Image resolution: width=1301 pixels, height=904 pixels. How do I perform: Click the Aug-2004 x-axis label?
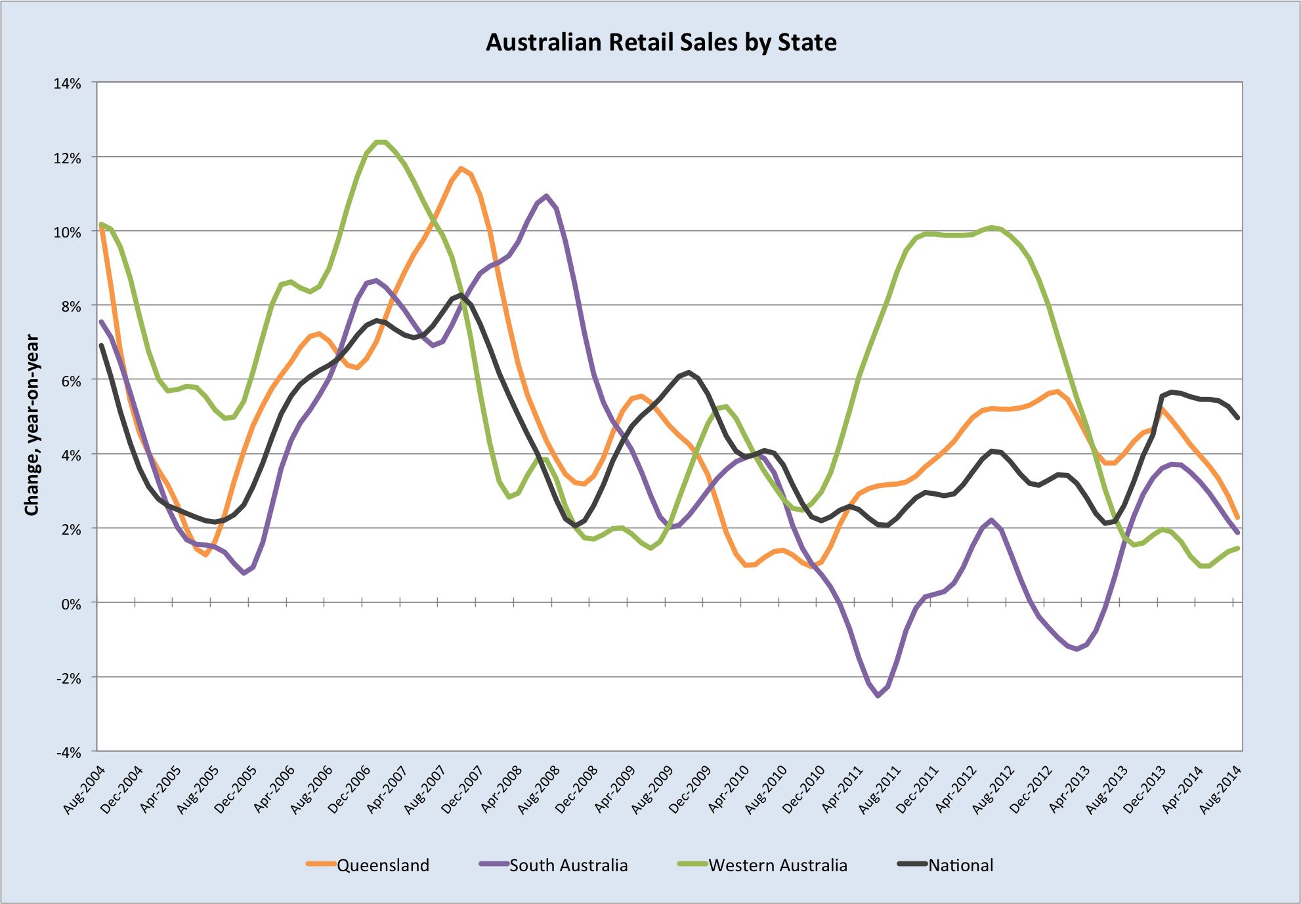(85, 789)
